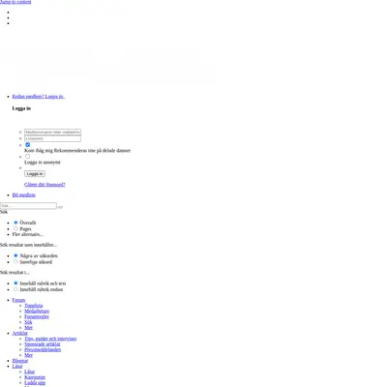Viewport: 387px width, 387px height.
Task: Open the Pressmeddelanden link
Action: coord(43,349)
